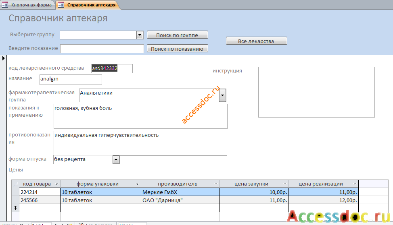Focus the Введите показание input field
The width and height of the screenshot is (393, 225).
102,48
